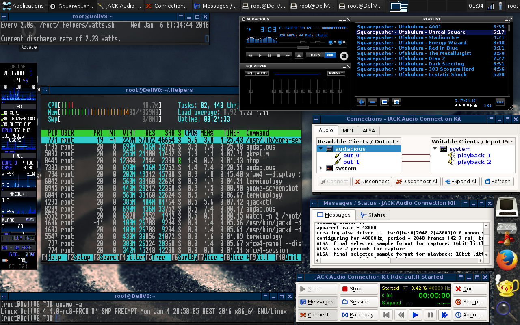Toggle the Connect button in JACK control

317,315
